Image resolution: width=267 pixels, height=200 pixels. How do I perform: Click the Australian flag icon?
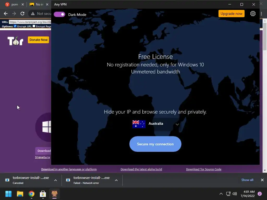pyautogui.click(x=139, y=124)
